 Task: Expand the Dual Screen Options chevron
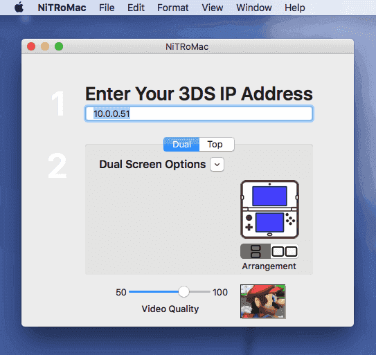(x=217, y=165)
